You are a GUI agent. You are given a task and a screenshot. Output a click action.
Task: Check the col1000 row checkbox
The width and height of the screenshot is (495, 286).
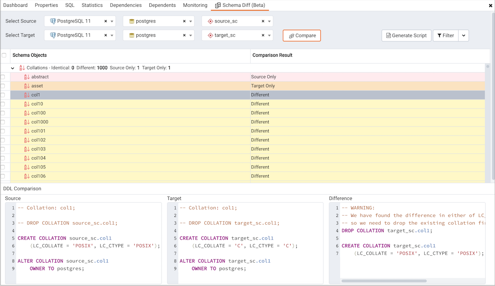pyautogui.click(x=3, y=122)
